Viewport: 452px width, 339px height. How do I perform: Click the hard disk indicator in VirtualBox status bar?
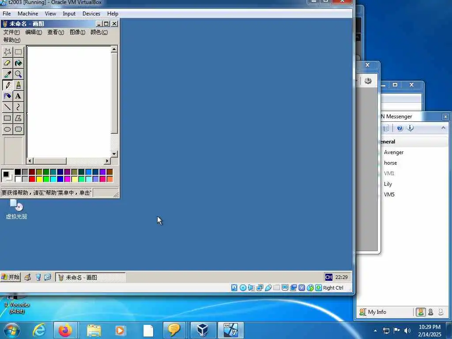(234, 288)
